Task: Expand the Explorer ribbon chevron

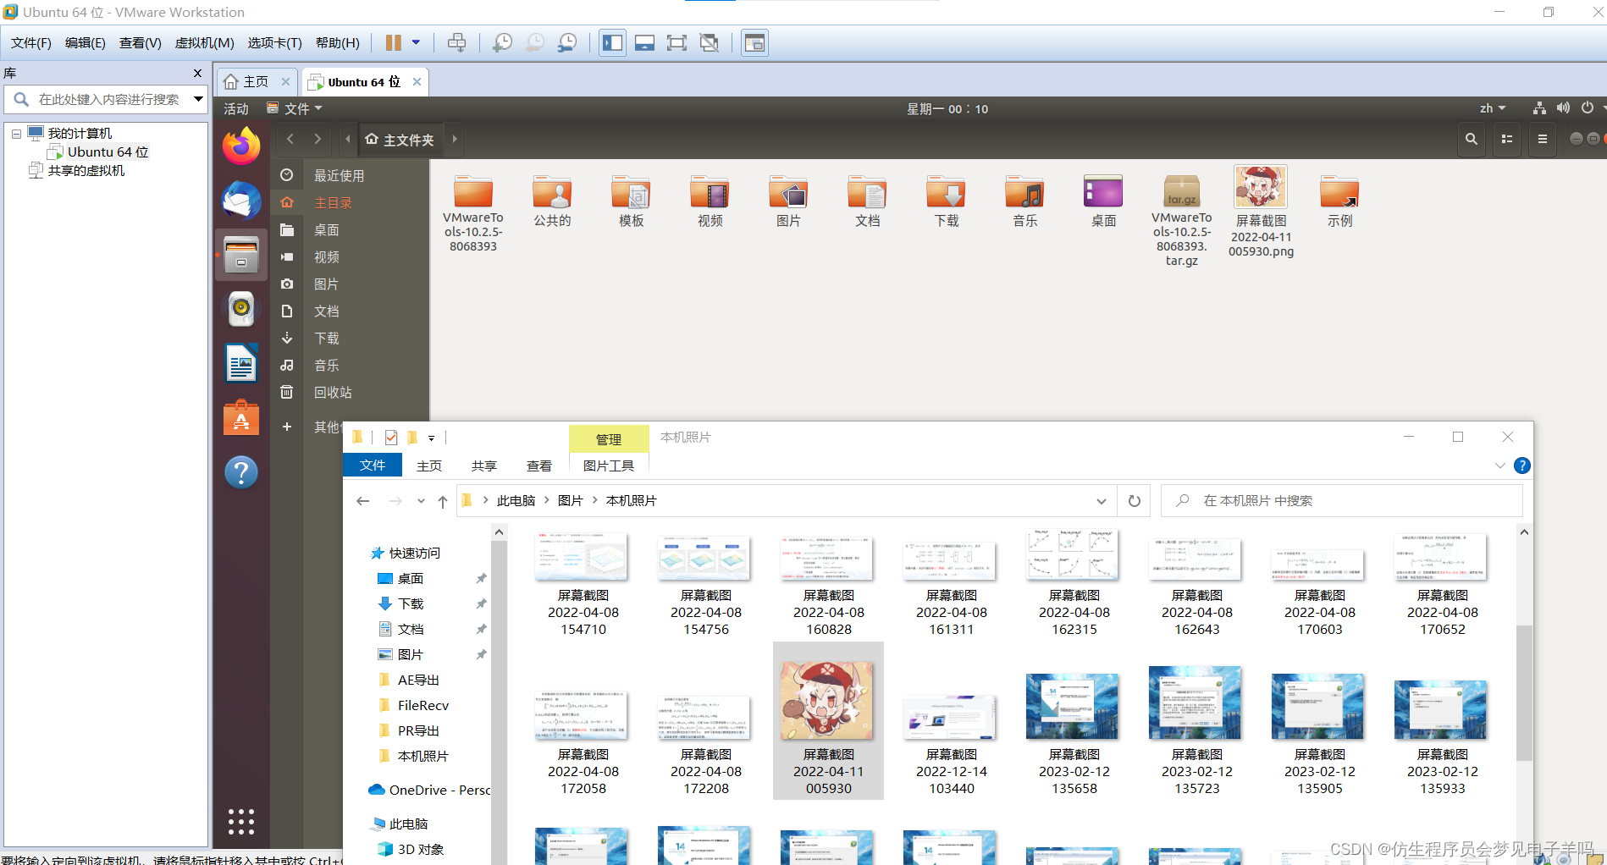Action: 1499,466
